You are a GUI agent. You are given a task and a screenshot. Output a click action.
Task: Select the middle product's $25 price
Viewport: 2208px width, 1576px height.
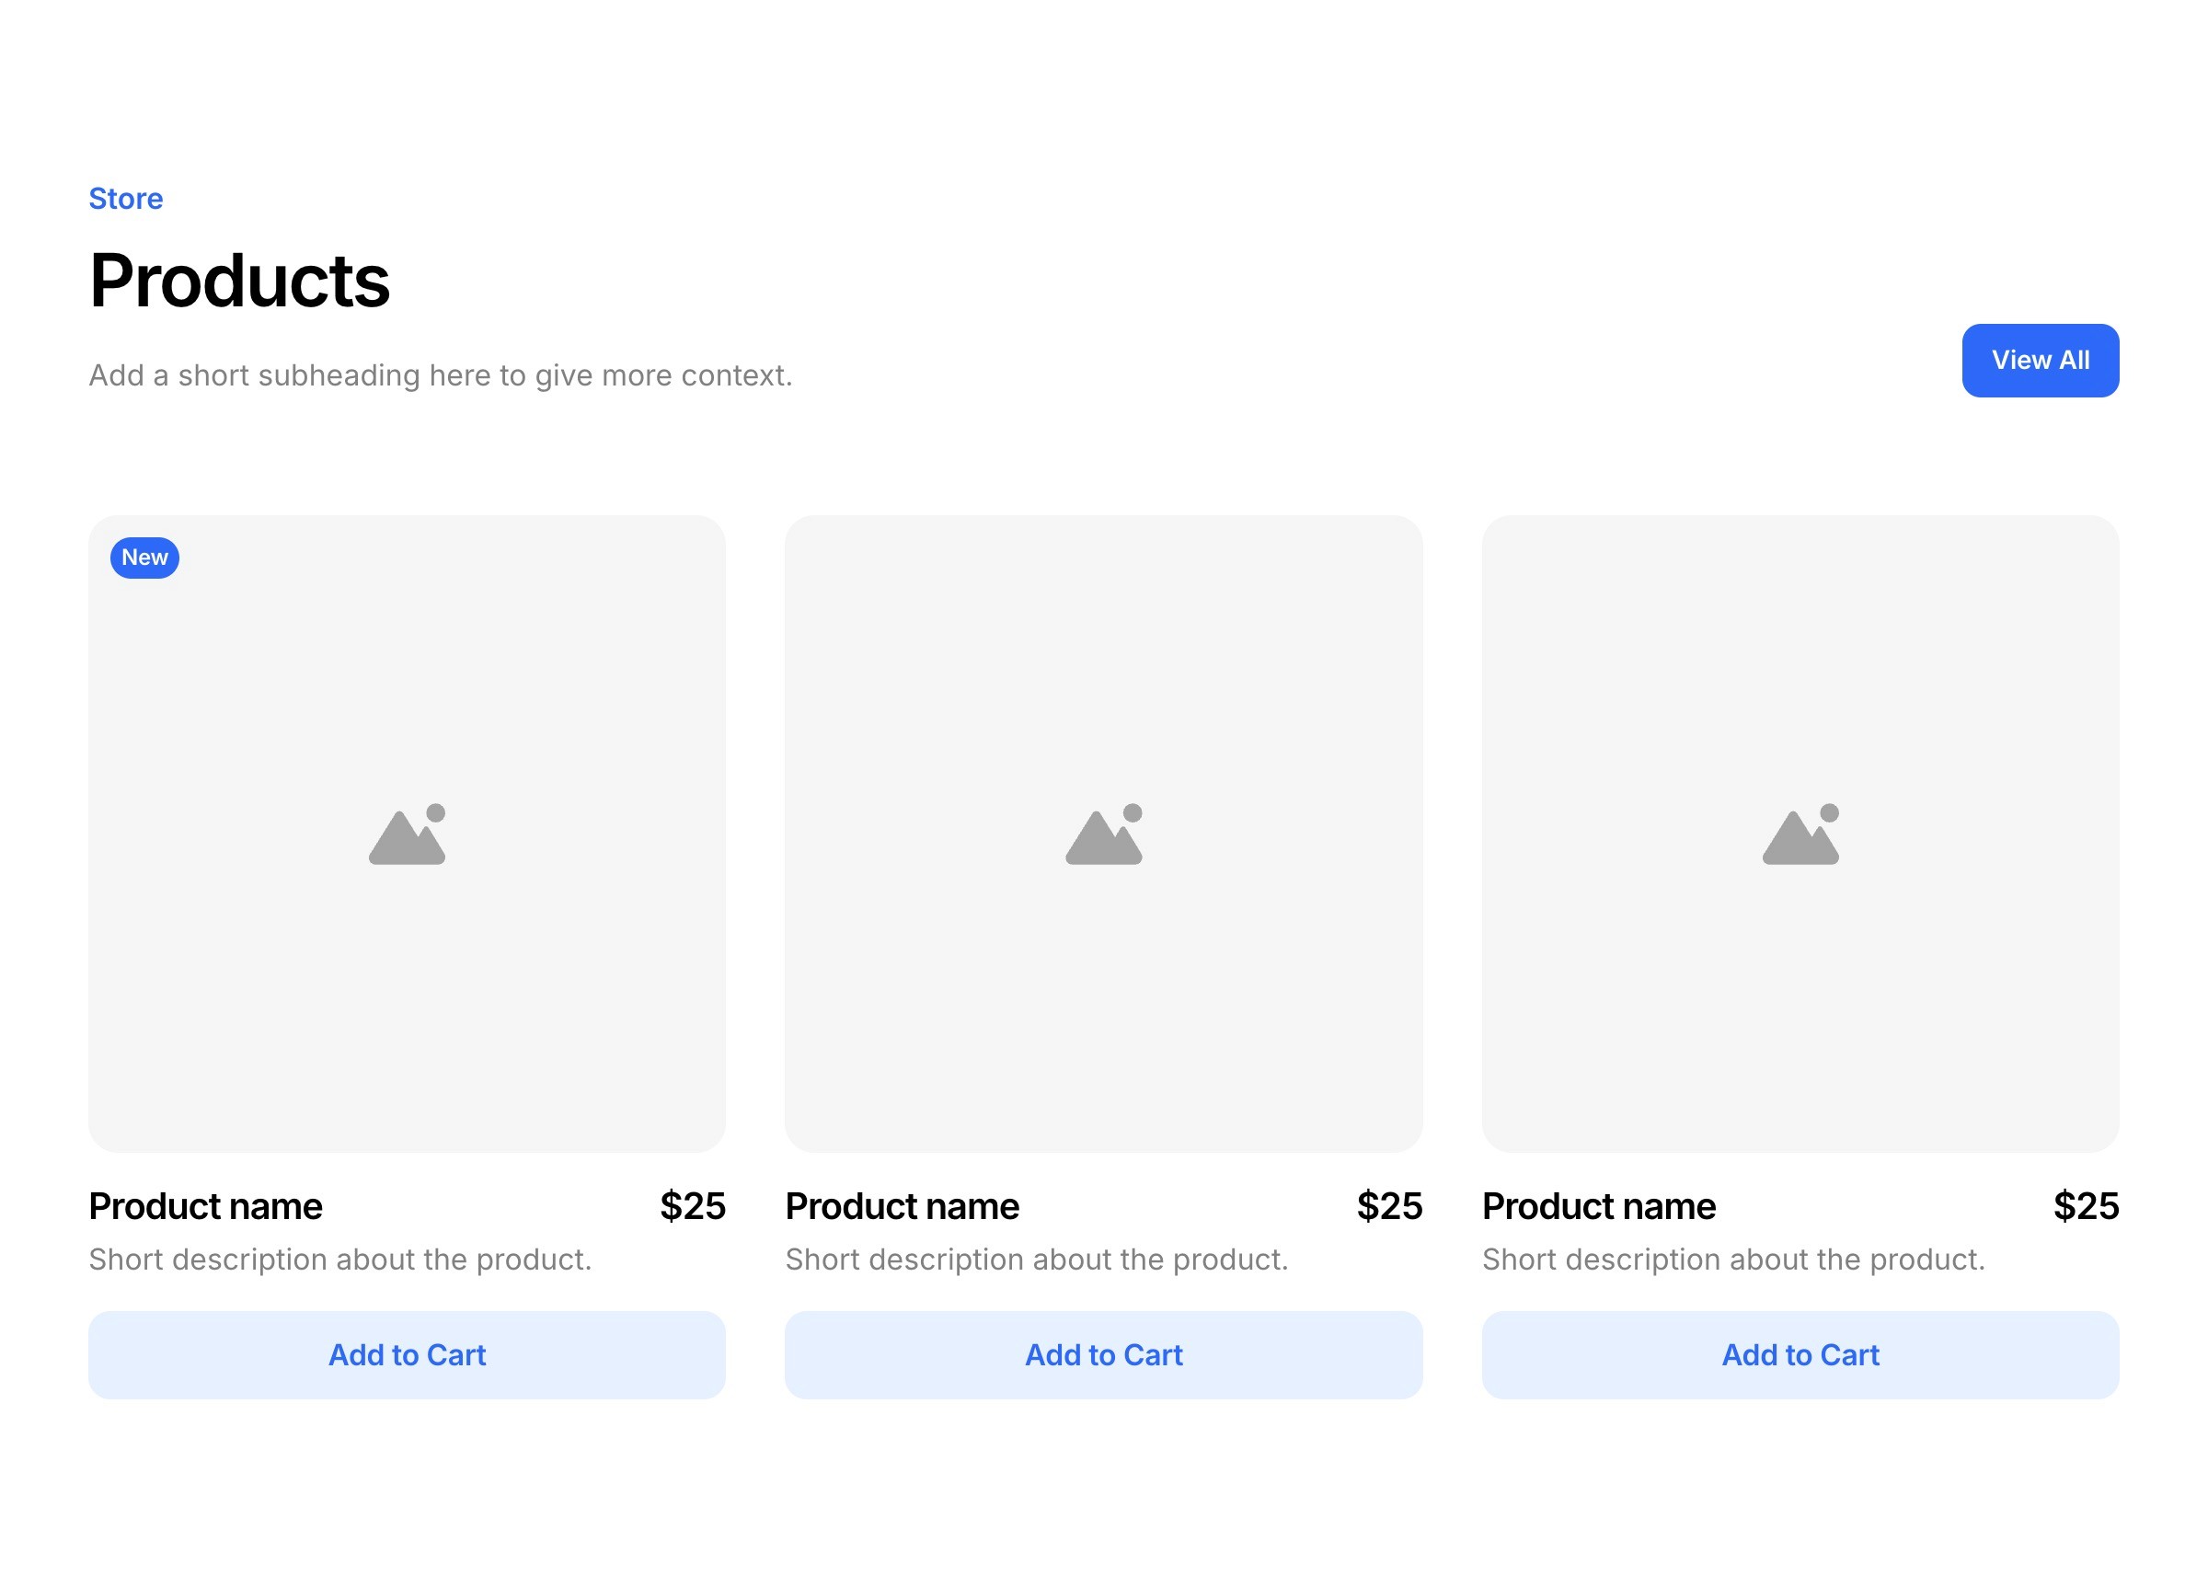point(1389,1206)
